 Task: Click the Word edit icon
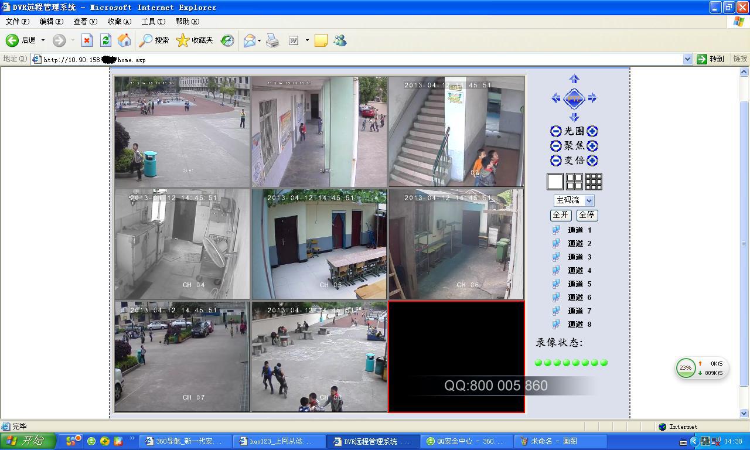pos(294,40)
